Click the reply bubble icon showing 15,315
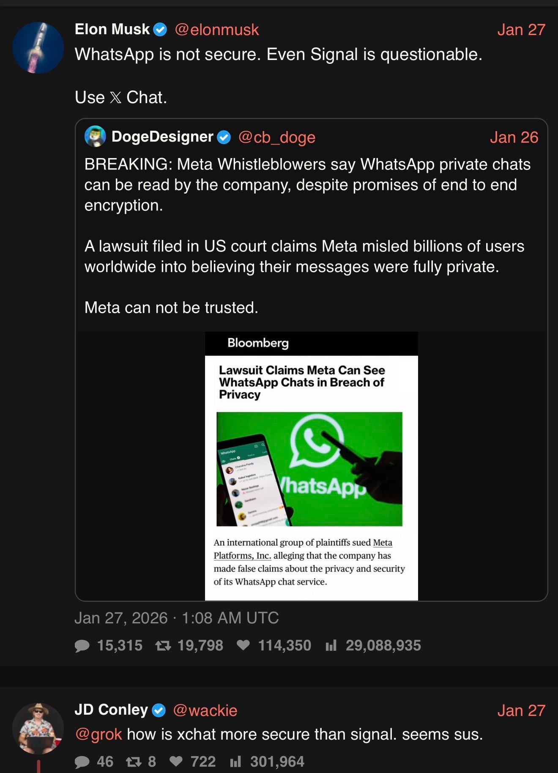 pos(82,645)
